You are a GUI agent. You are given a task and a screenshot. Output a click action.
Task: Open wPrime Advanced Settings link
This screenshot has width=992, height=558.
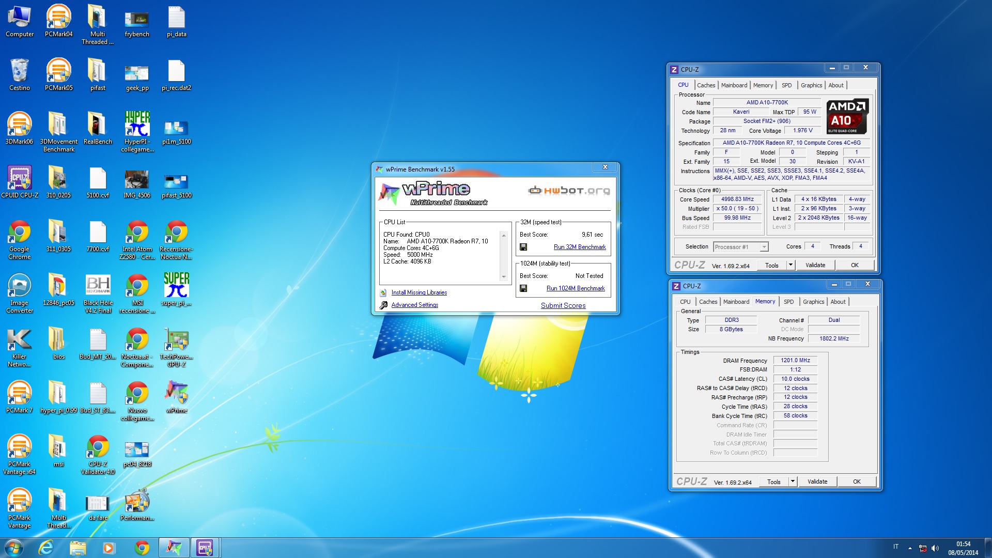pyautogui.click(x=414, y=305)
